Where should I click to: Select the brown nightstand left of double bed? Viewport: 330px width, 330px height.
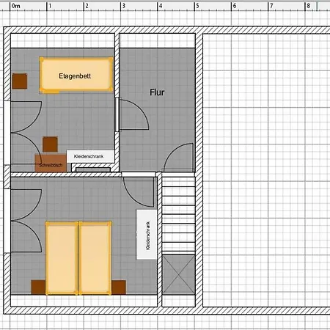[x=38, y=287]
